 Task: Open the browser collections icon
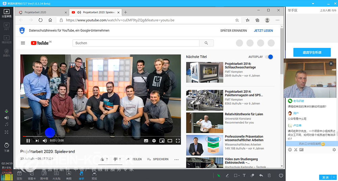(x=257, y=20)
